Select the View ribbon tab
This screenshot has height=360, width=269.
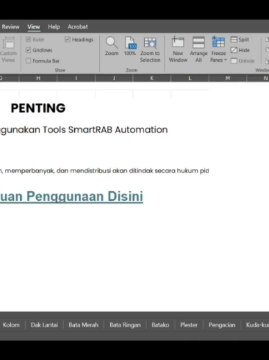[x=34, y=27]
